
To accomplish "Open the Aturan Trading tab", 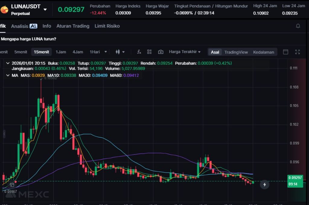I will (x=73, y=26).
